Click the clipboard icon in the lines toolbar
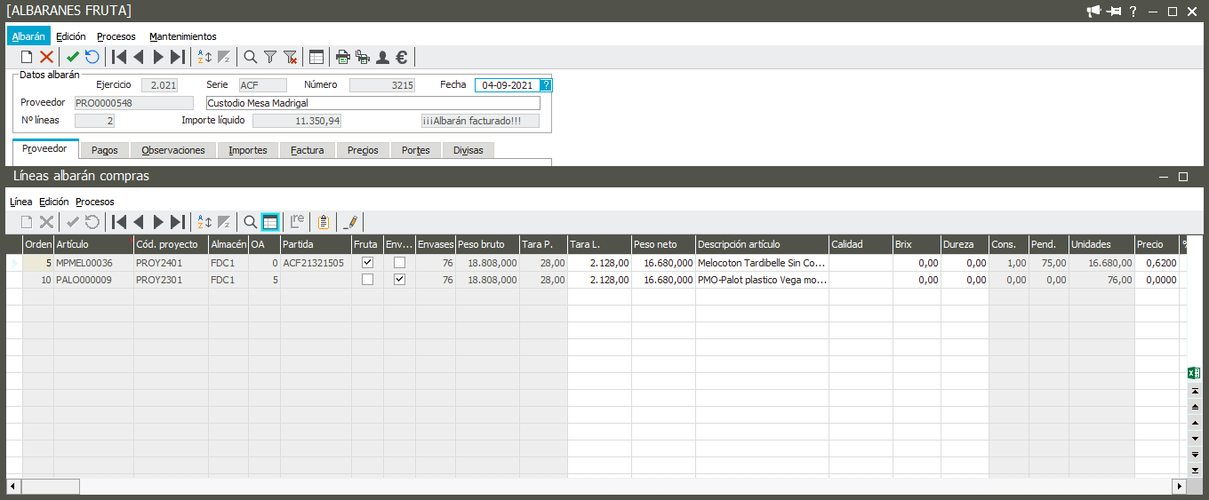Image resolution: width=1209 pixels, height=500 pixels. pos(323,222)
